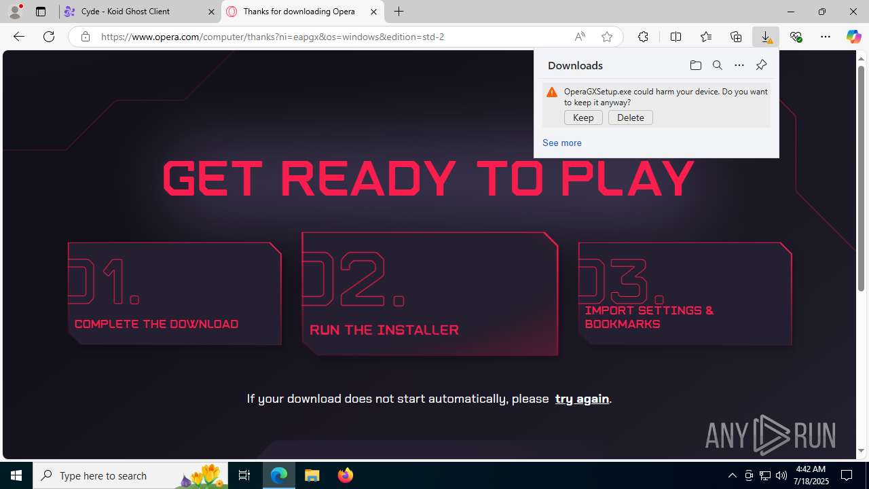
Task: Go back to the previous page
Action: (x=19, y=37)
